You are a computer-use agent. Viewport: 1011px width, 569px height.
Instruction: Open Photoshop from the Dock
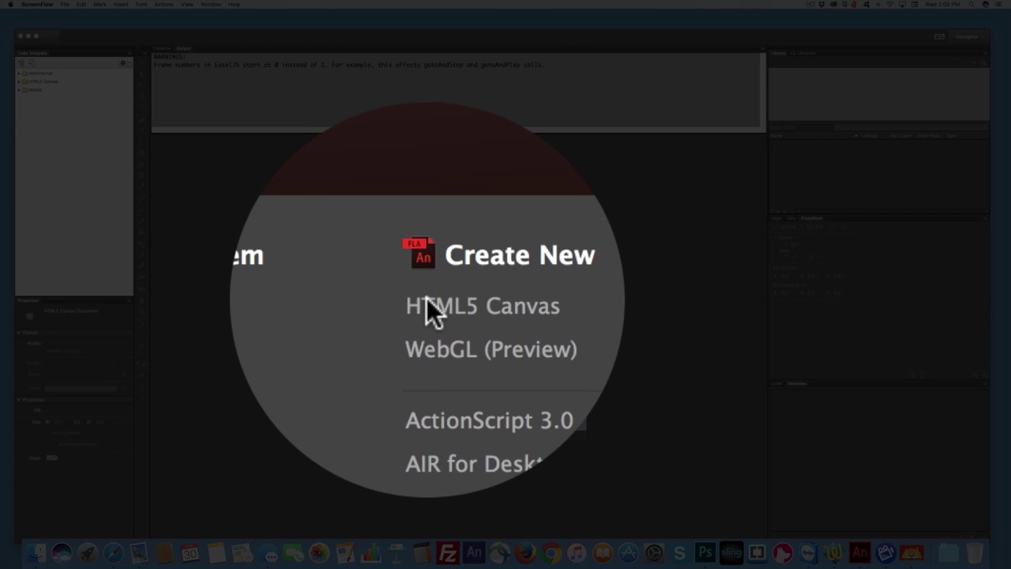tap(705, 552)
